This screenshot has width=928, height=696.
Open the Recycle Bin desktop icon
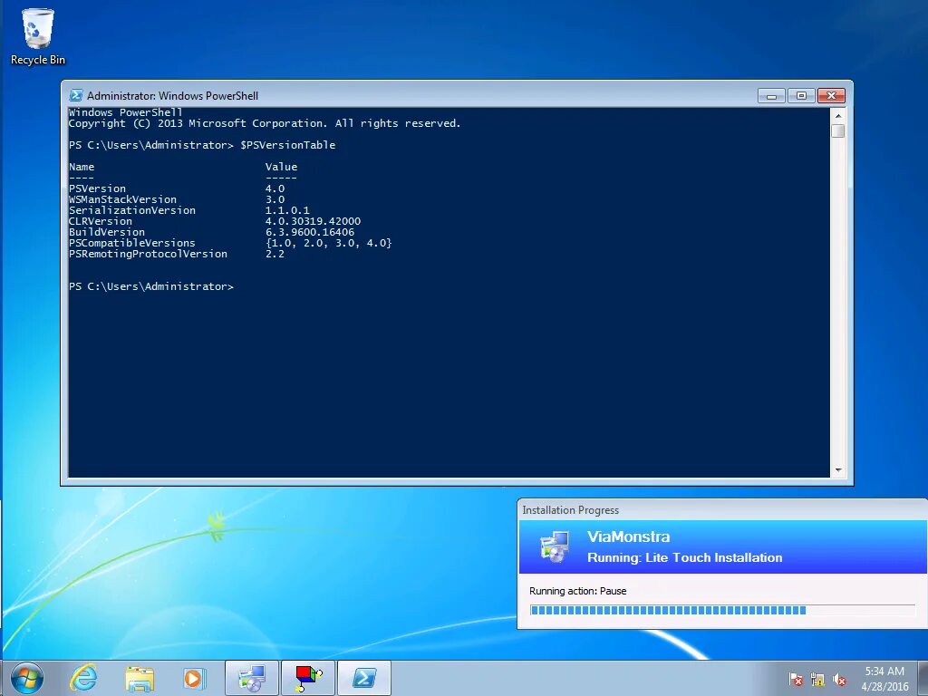[37, 36]
